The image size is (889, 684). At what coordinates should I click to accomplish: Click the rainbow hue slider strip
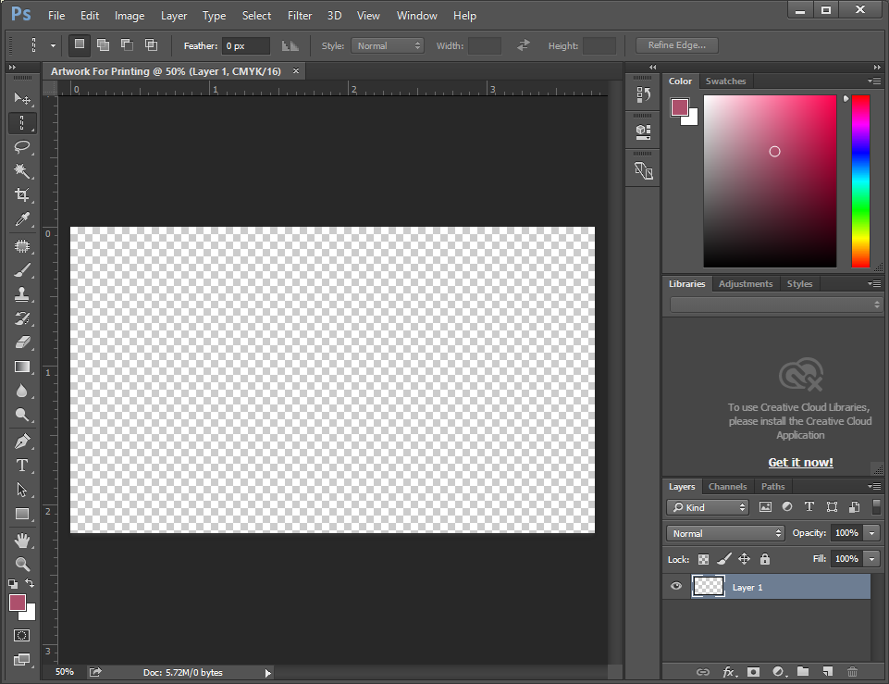[860, 180]
